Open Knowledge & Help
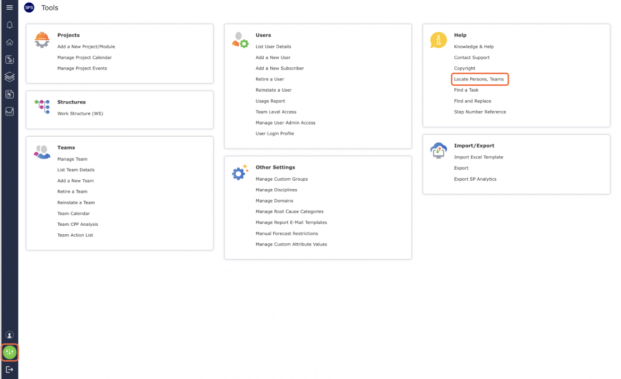 473,47
